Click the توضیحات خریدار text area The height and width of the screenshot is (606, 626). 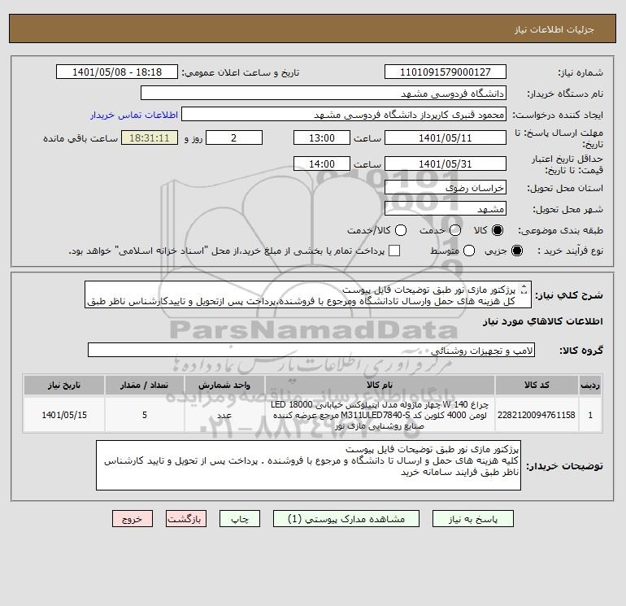pyautogui.click(x=308, y=465)
